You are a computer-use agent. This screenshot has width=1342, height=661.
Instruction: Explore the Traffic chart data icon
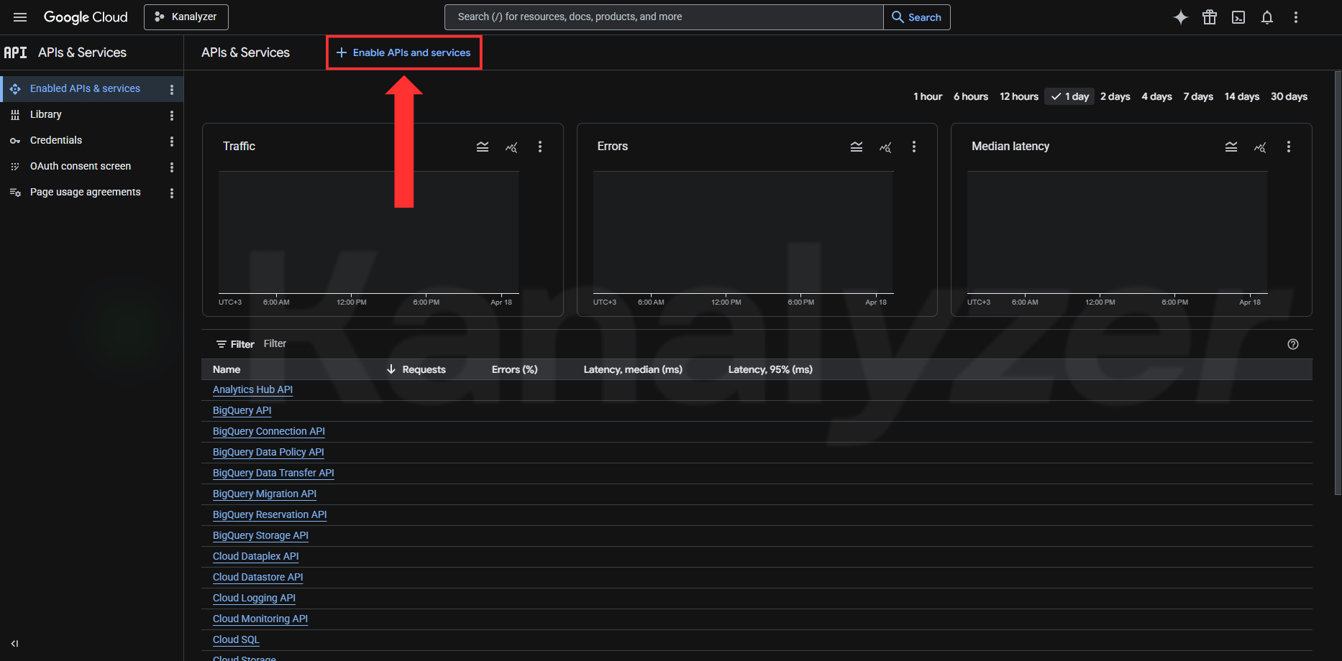pyautogui.click(x=511, y=147)
